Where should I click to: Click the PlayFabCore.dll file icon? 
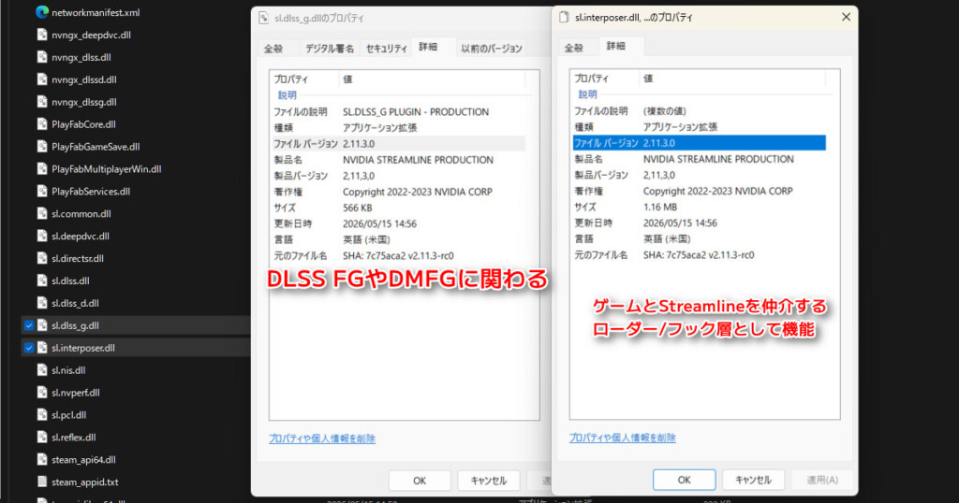click(x=42, y=124)
